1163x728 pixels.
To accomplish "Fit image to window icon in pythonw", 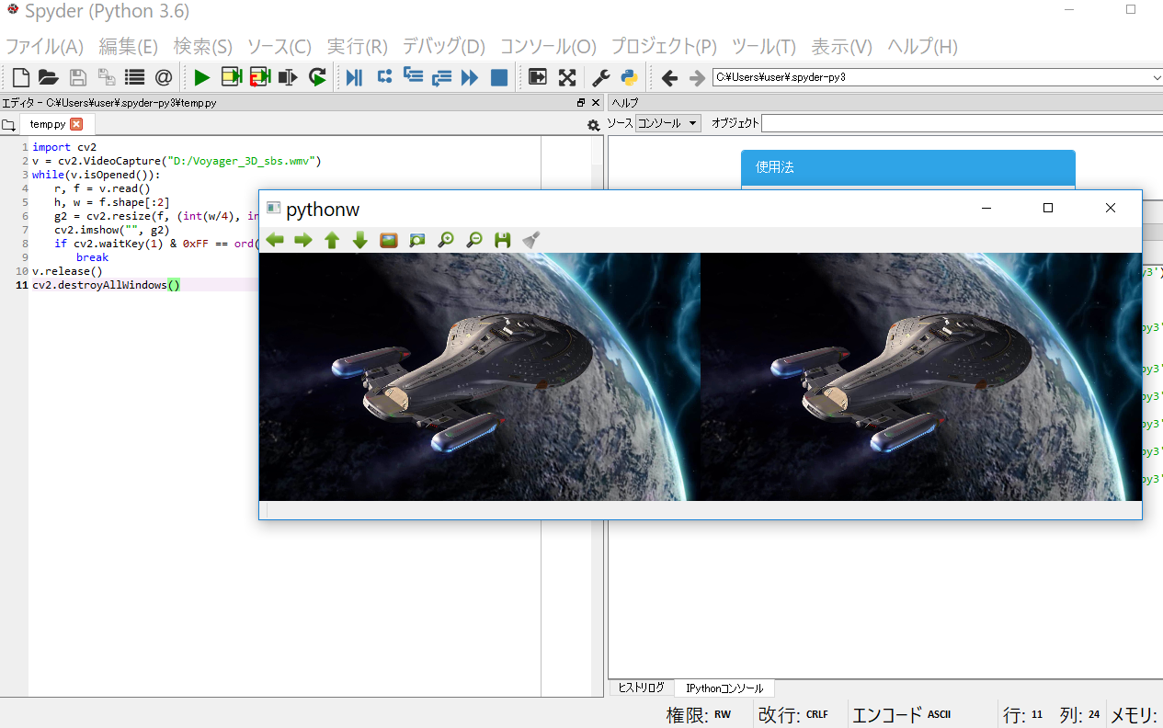I will click(417, 240).
